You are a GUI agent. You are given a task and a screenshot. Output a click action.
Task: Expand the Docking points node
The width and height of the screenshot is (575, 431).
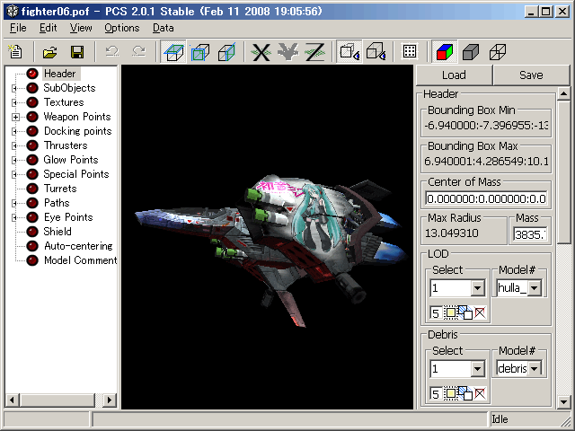click(15, 131)
